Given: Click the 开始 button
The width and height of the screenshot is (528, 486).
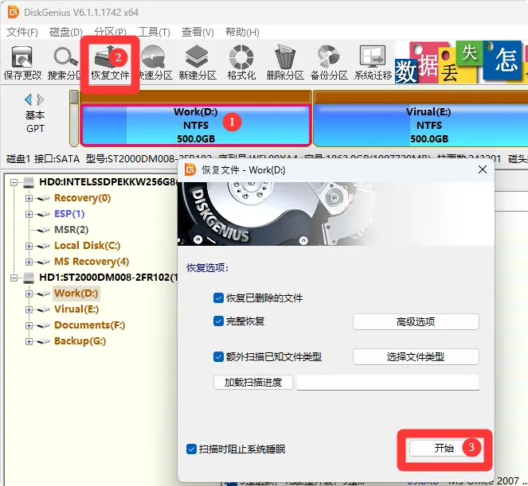Looking at the screenshot, I should (x=444, y=449).
